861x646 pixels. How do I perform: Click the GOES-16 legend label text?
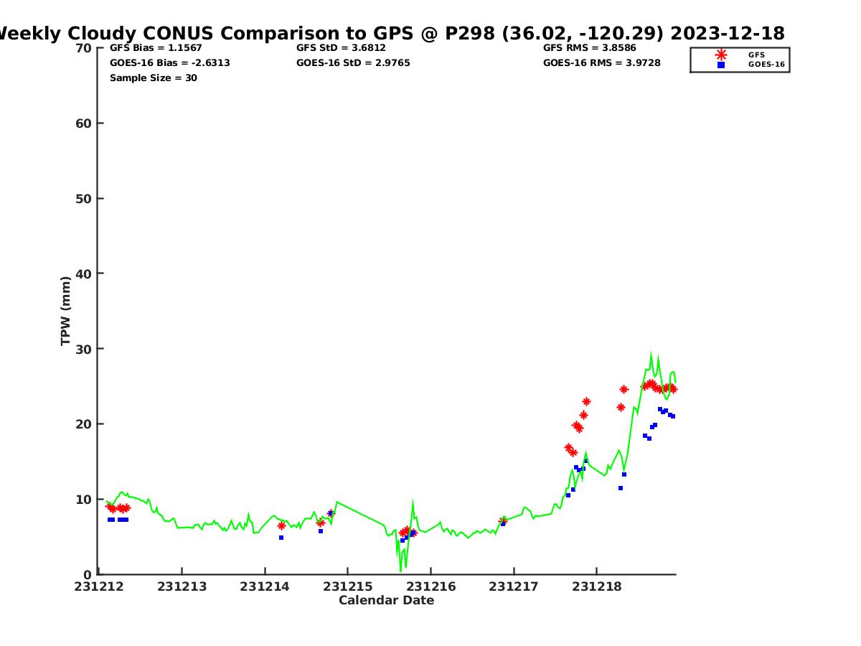point(766,65)
